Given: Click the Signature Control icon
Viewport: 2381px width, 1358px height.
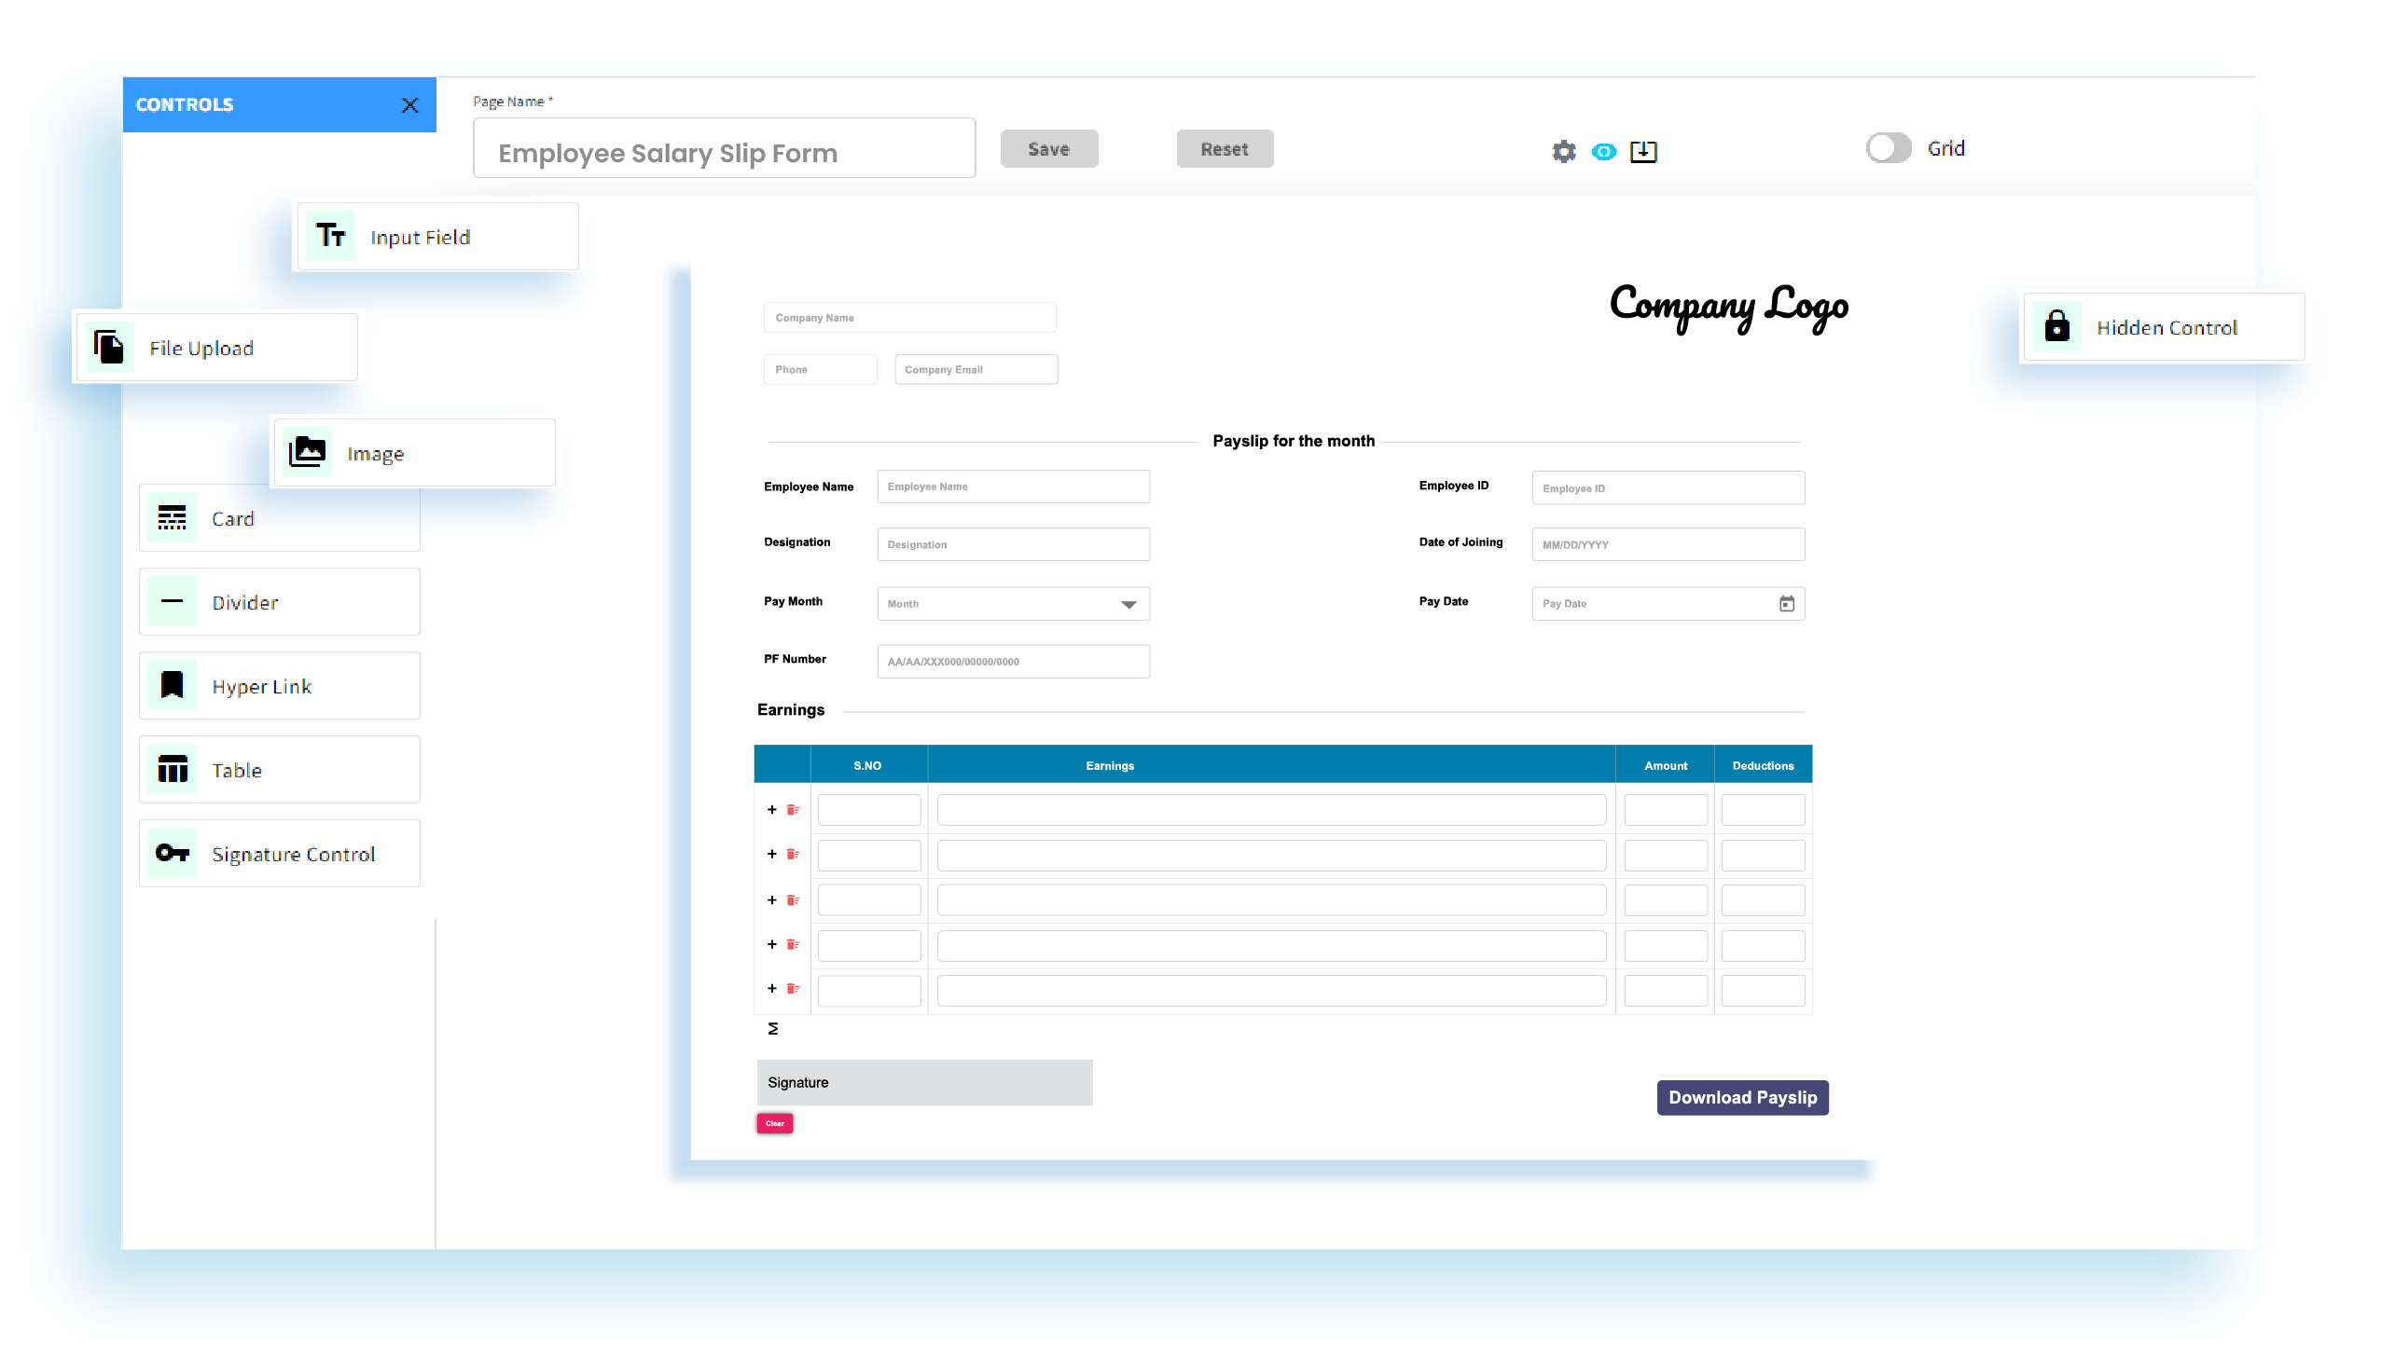Looking at the screenshot, I should 173,853.
